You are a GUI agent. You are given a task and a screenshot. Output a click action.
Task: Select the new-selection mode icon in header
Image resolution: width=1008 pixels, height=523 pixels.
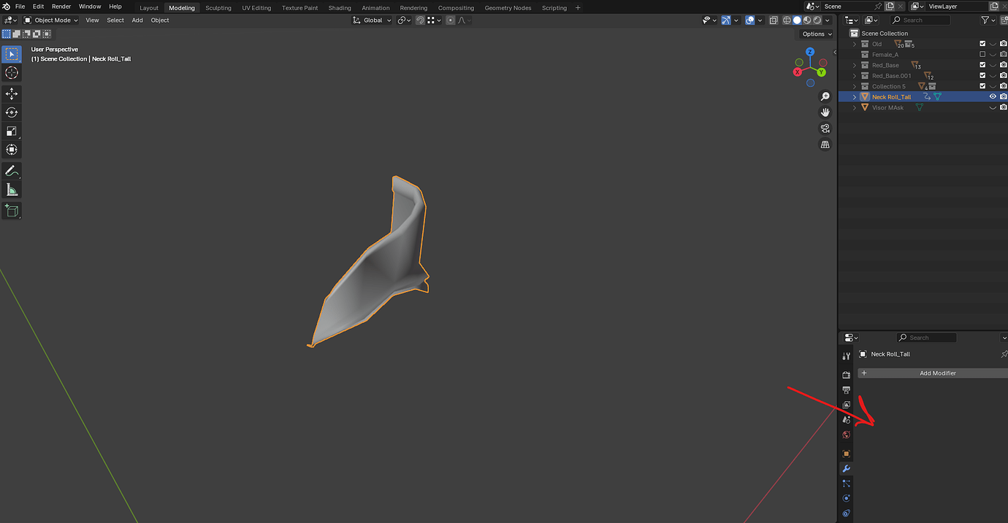pos(7,34)
